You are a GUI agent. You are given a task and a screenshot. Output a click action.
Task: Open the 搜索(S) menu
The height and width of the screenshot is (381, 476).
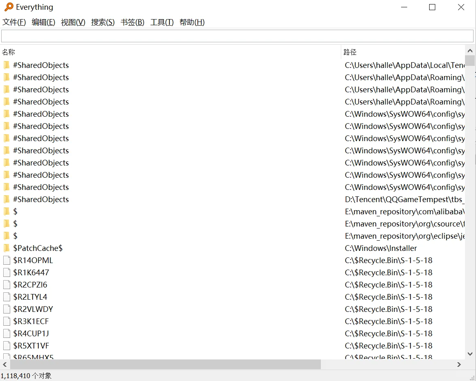103,22
